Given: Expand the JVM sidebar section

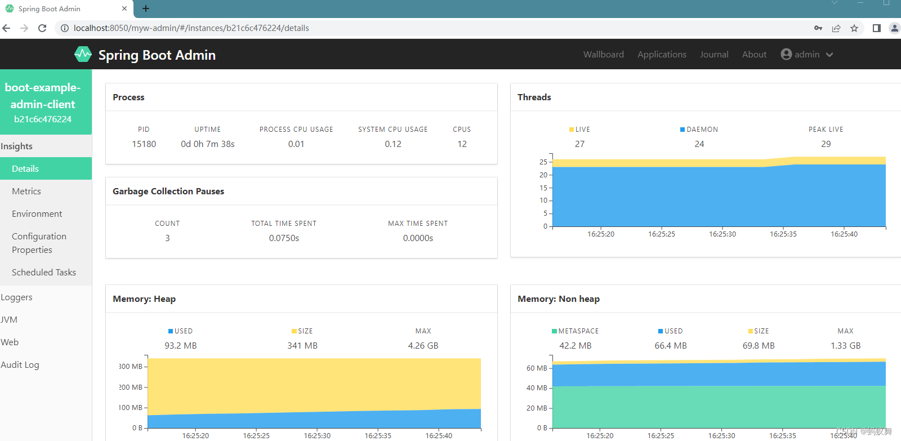Looking at the screenshot, I should (x=46, y=319).
